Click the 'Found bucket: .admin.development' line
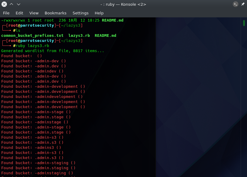The image size is (247, 177). [43, 107]
